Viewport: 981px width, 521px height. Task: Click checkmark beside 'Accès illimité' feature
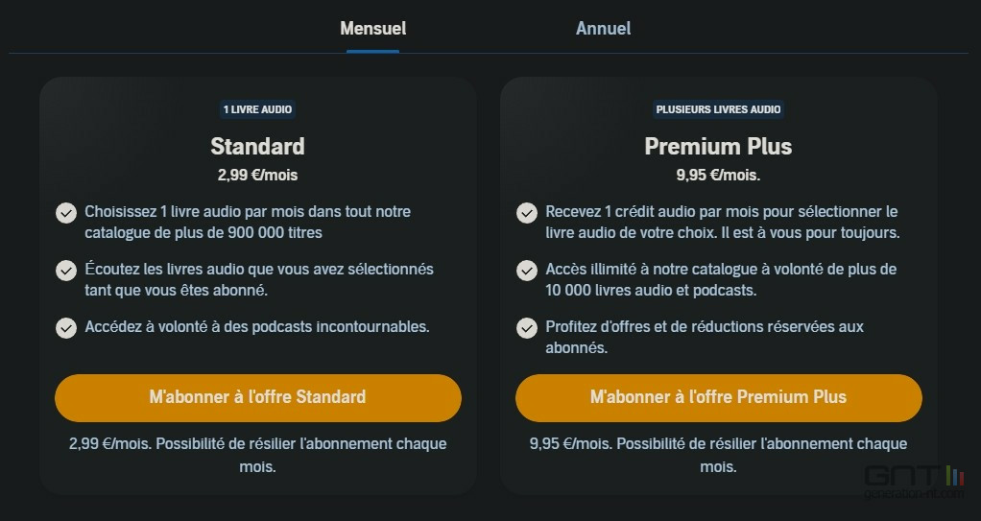click(526, 271)
